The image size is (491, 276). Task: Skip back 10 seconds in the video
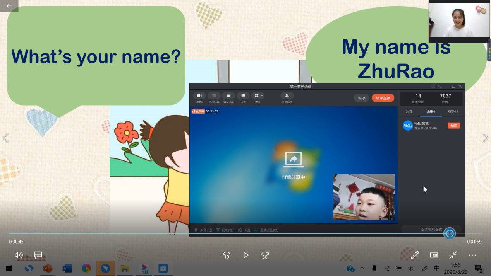pyautogui.click(x=227, y=255)
